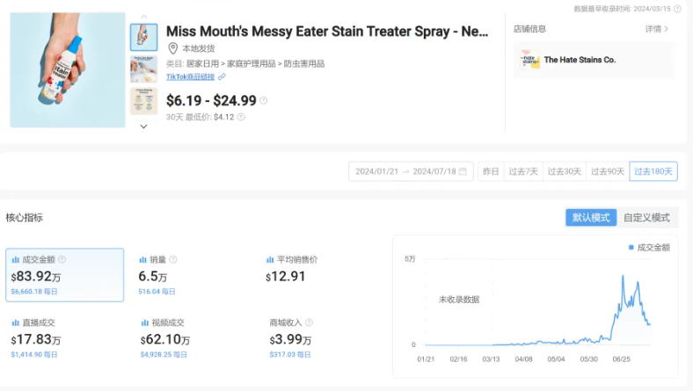
Task: Click the help icon beside 成交金额
Action: point(62,259)
